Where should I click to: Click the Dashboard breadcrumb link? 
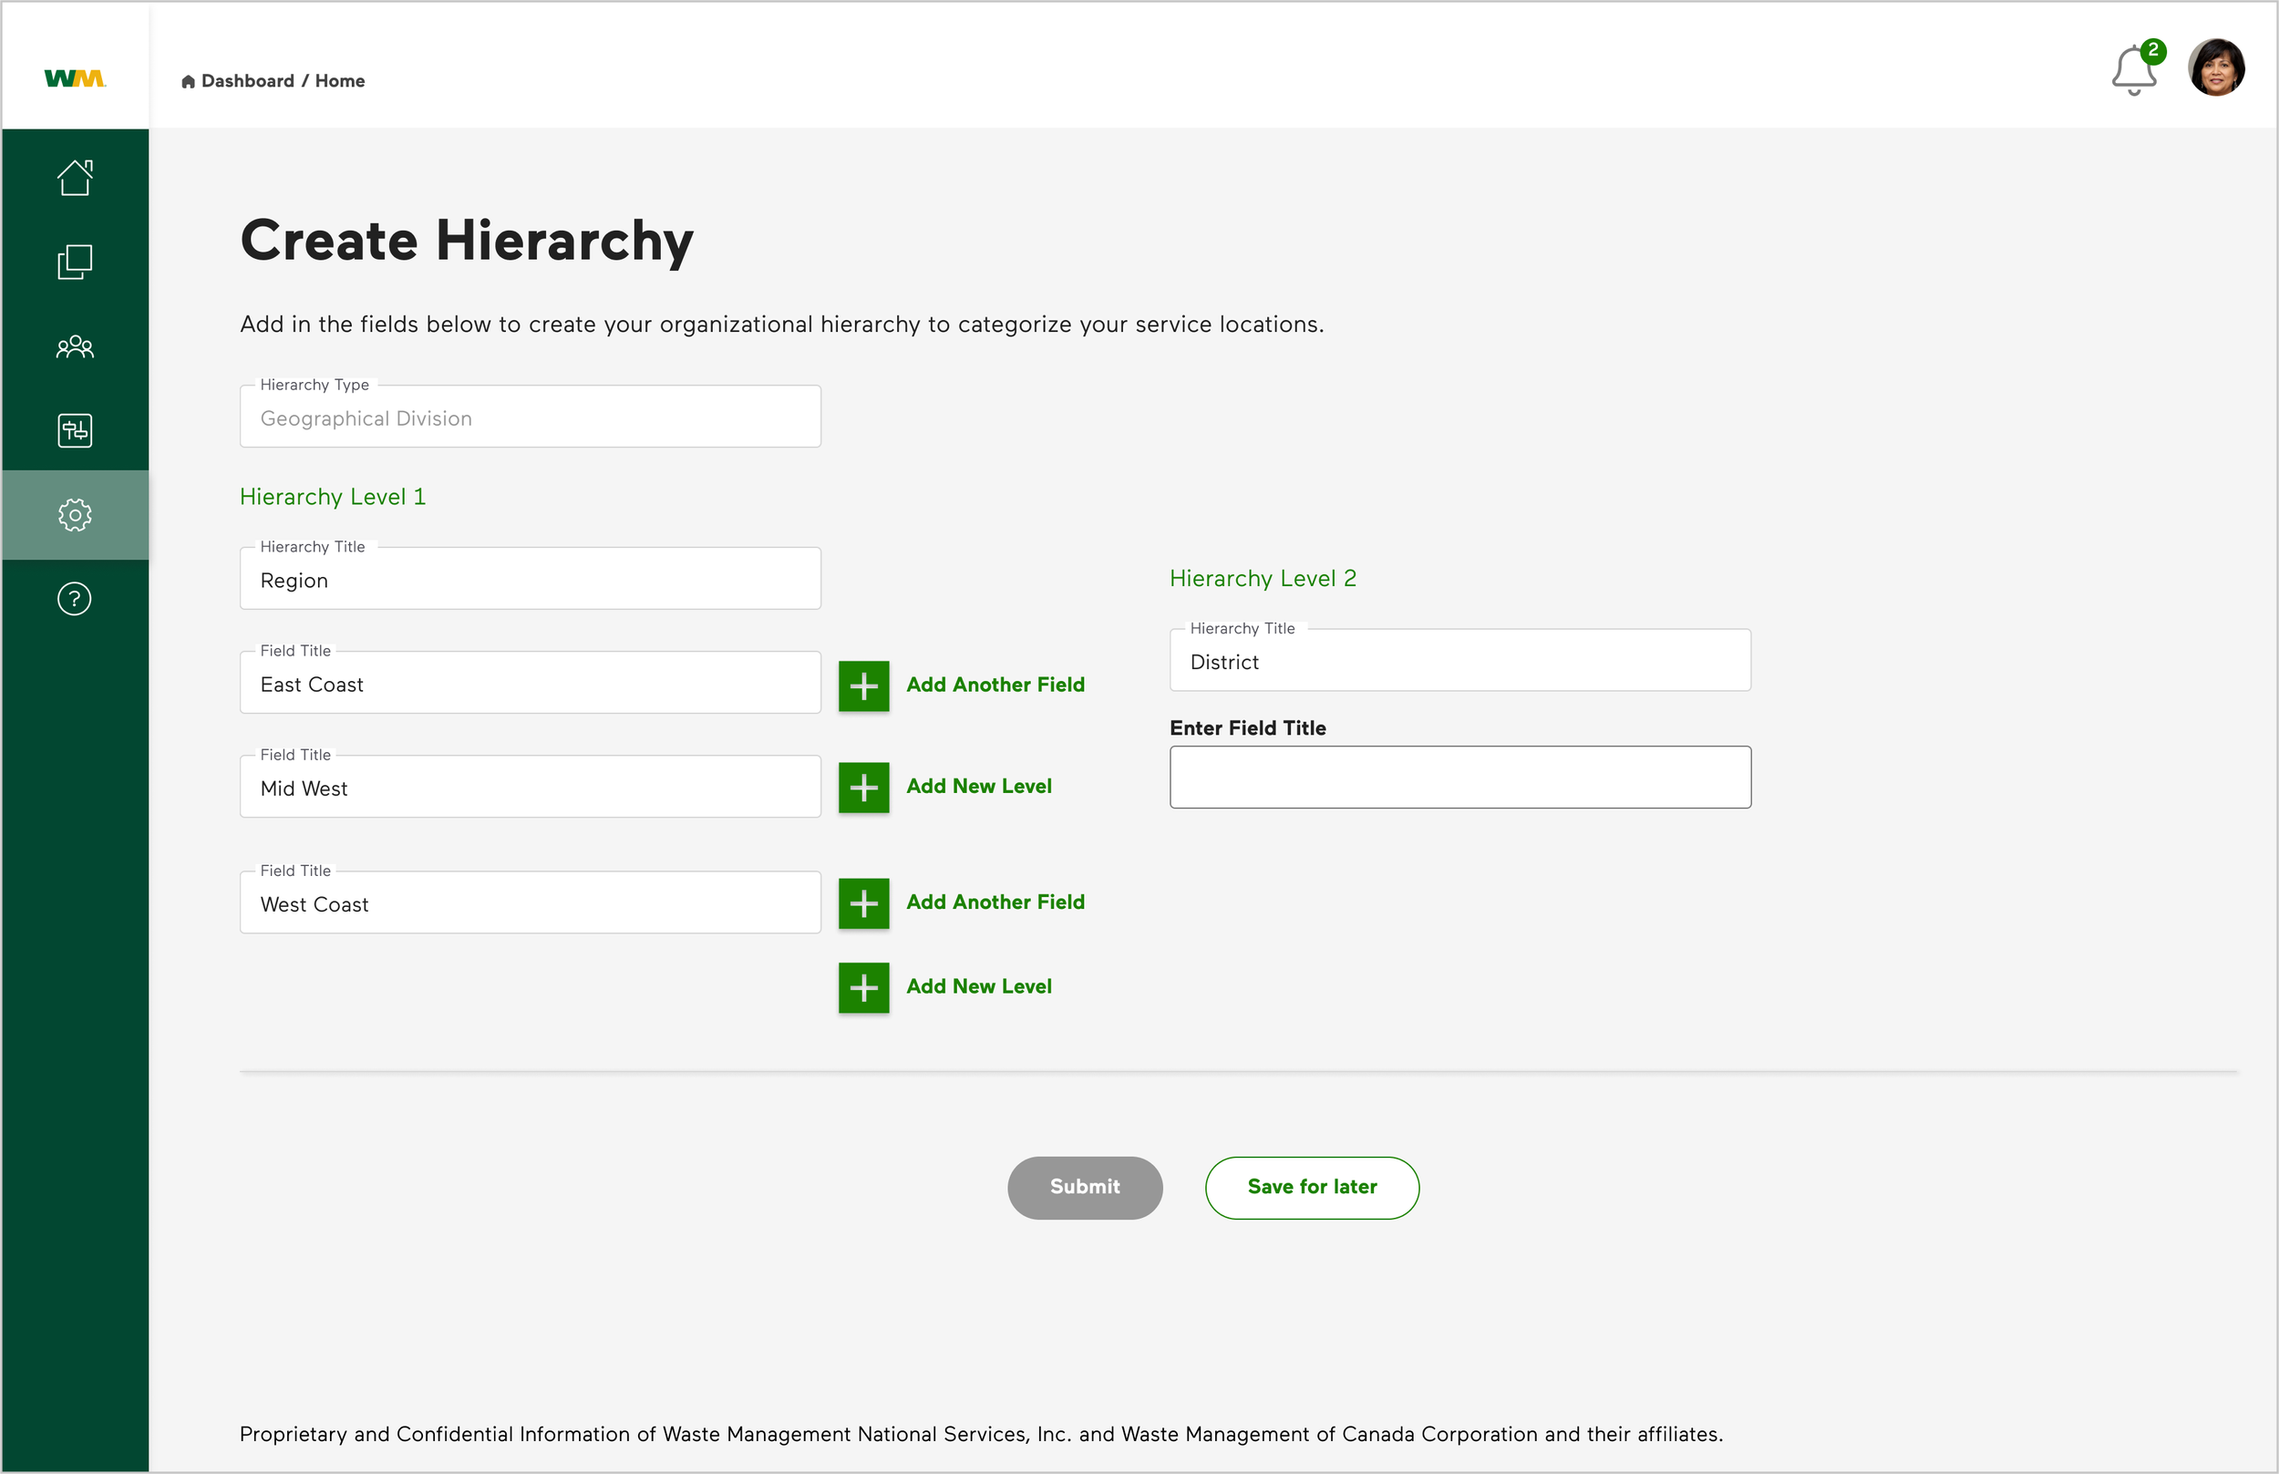[247, 81]
